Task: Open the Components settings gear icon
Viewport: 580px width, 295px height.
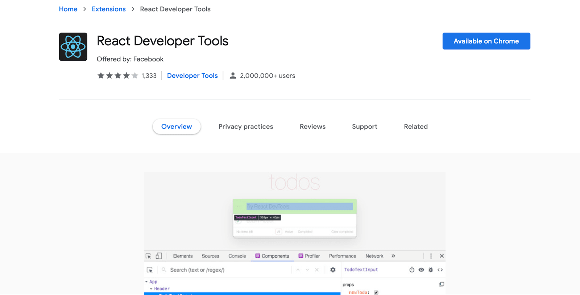Action: pyautogui.click(x=333, y=270)
